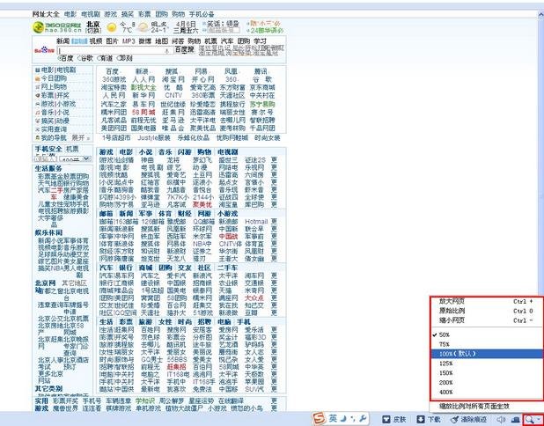Click the sunny weather icon for today

click(112, 27)
